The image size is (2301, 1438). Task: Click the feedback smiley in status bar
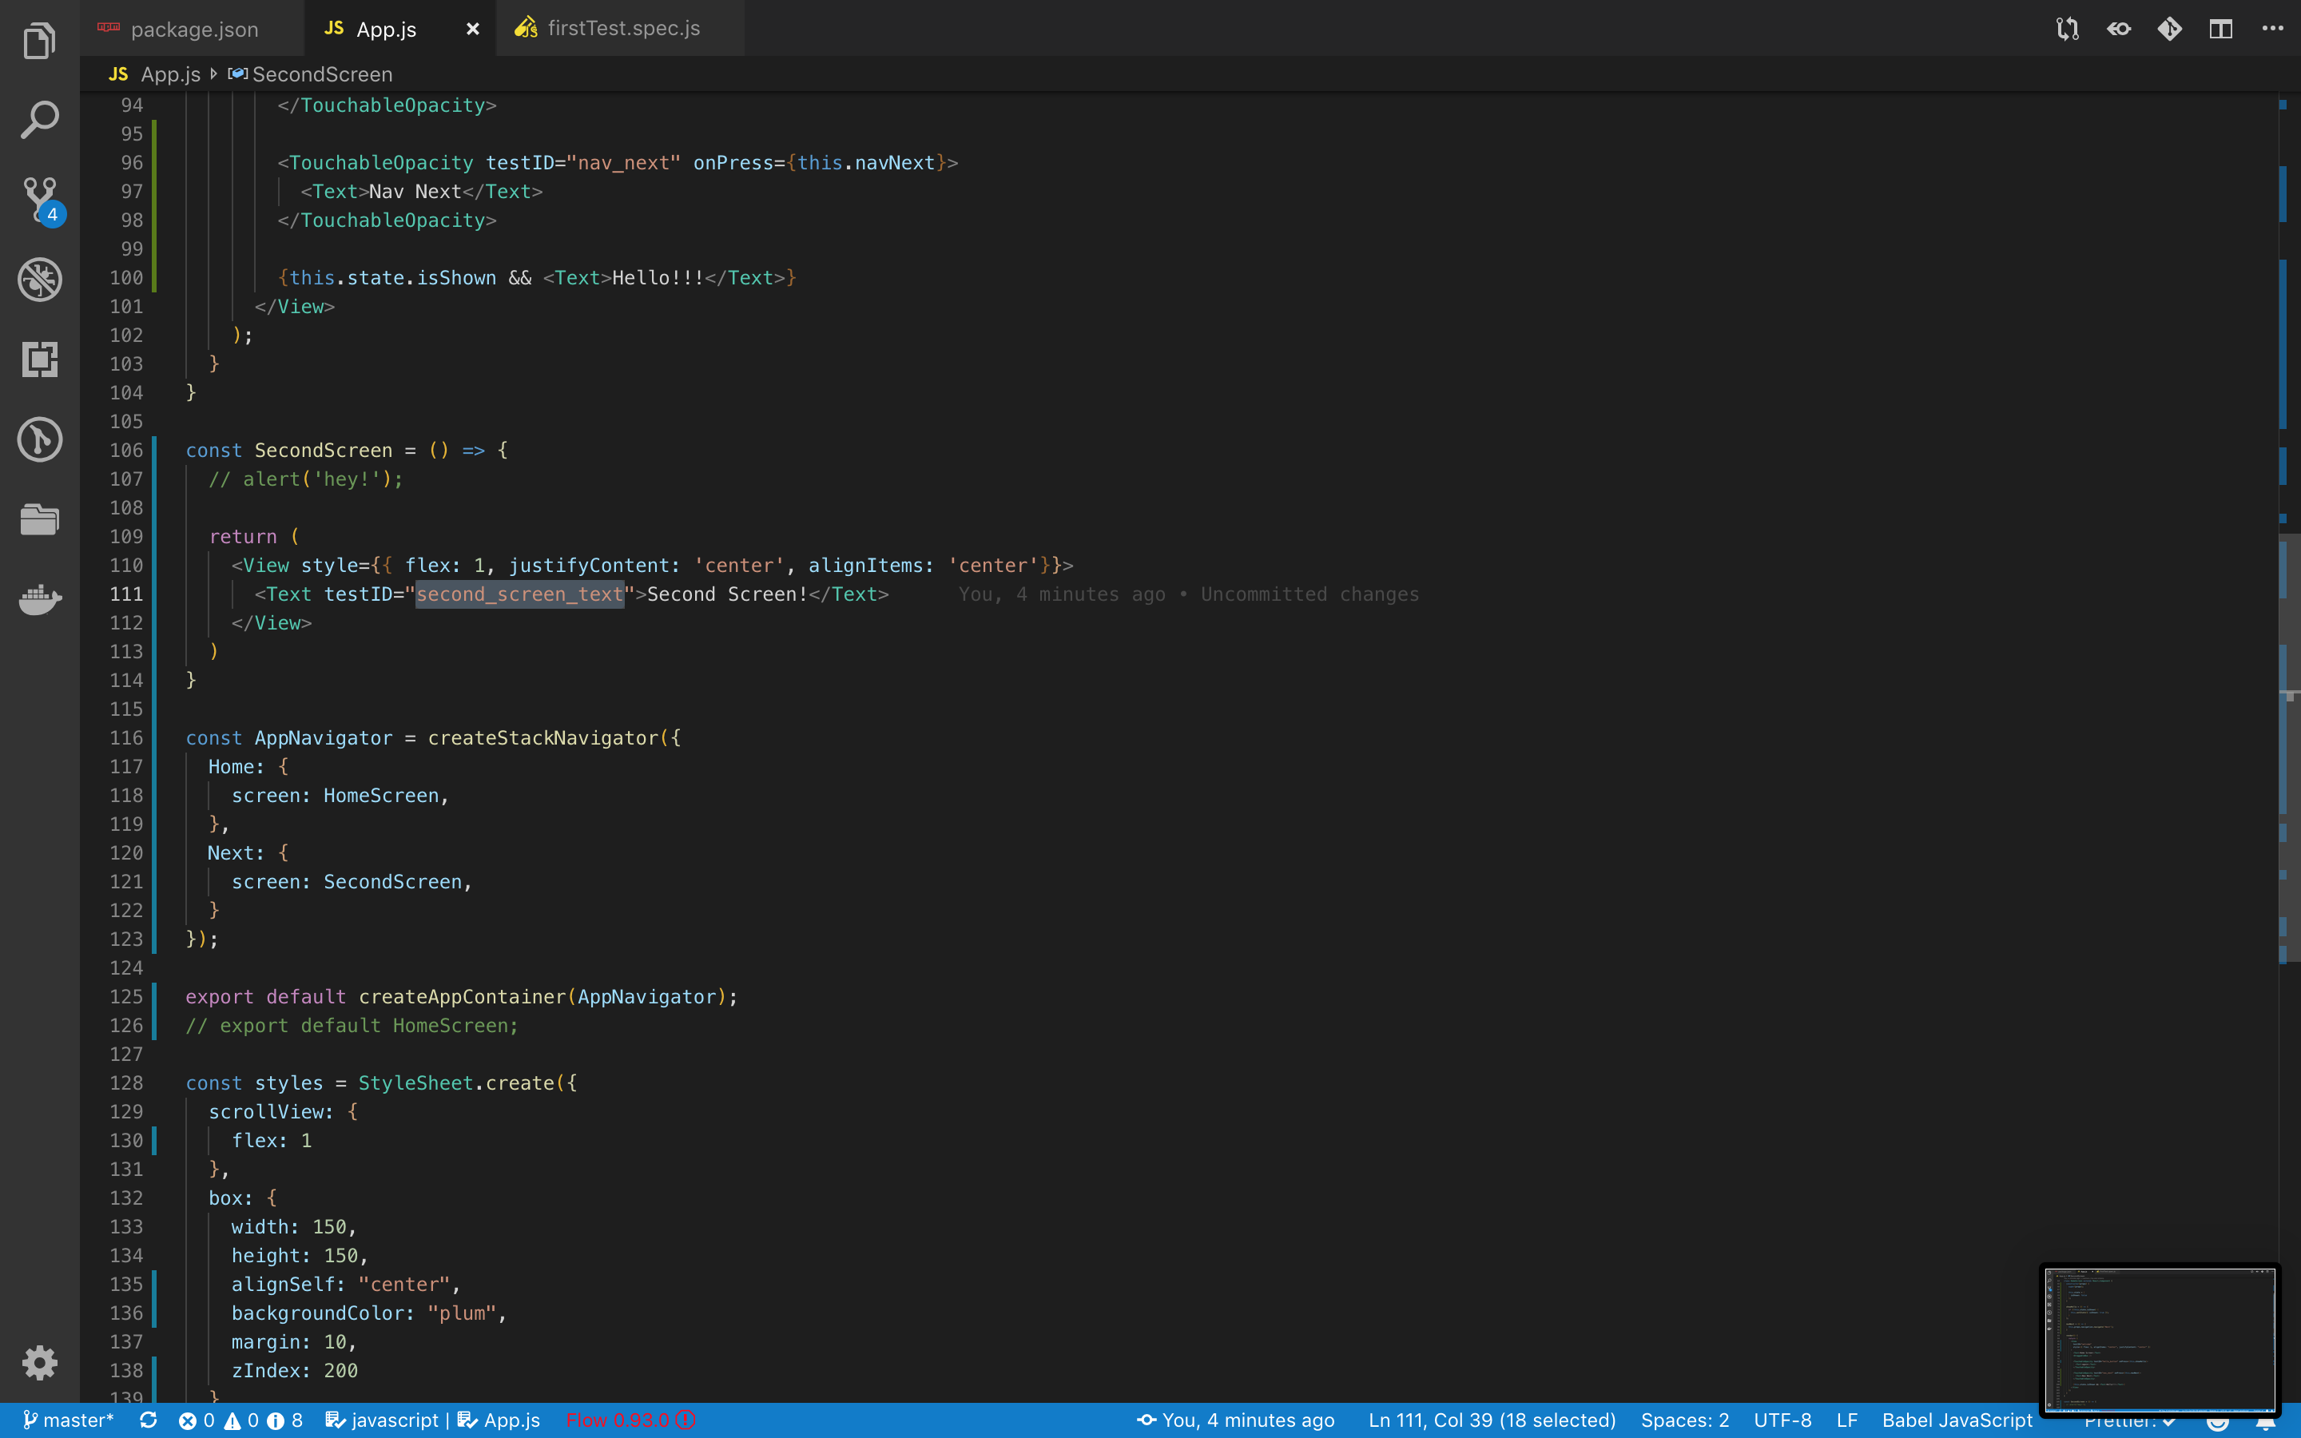tap(2218, 1424)
